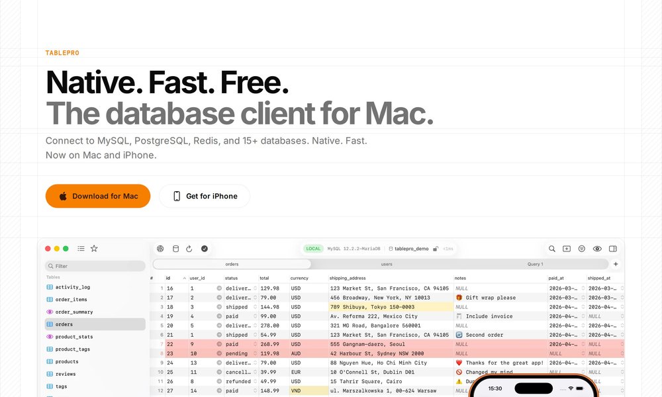Click the star favorites icon in sidebar header
This screenshot has height=397, width=662.
pos(94,249)
